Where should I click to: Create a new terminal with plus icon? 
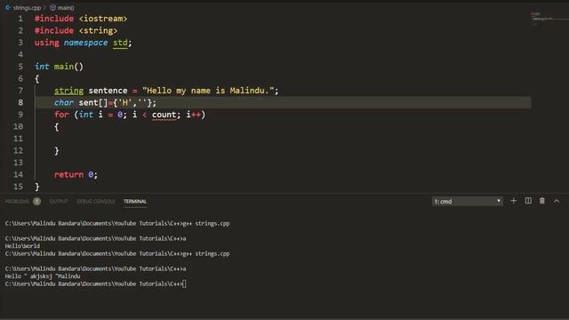pyautogui.click(x=513, y=201)
